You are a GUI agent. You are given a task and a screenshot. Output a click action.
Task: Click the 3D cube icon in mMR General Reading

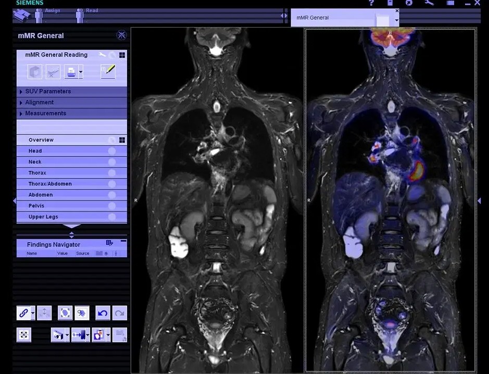[34, 72]
